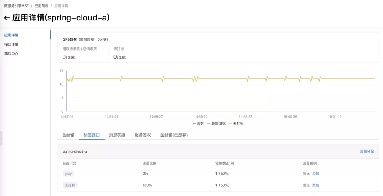Click the gray tag badge
The image size is (383, 196).
(68, 173)
